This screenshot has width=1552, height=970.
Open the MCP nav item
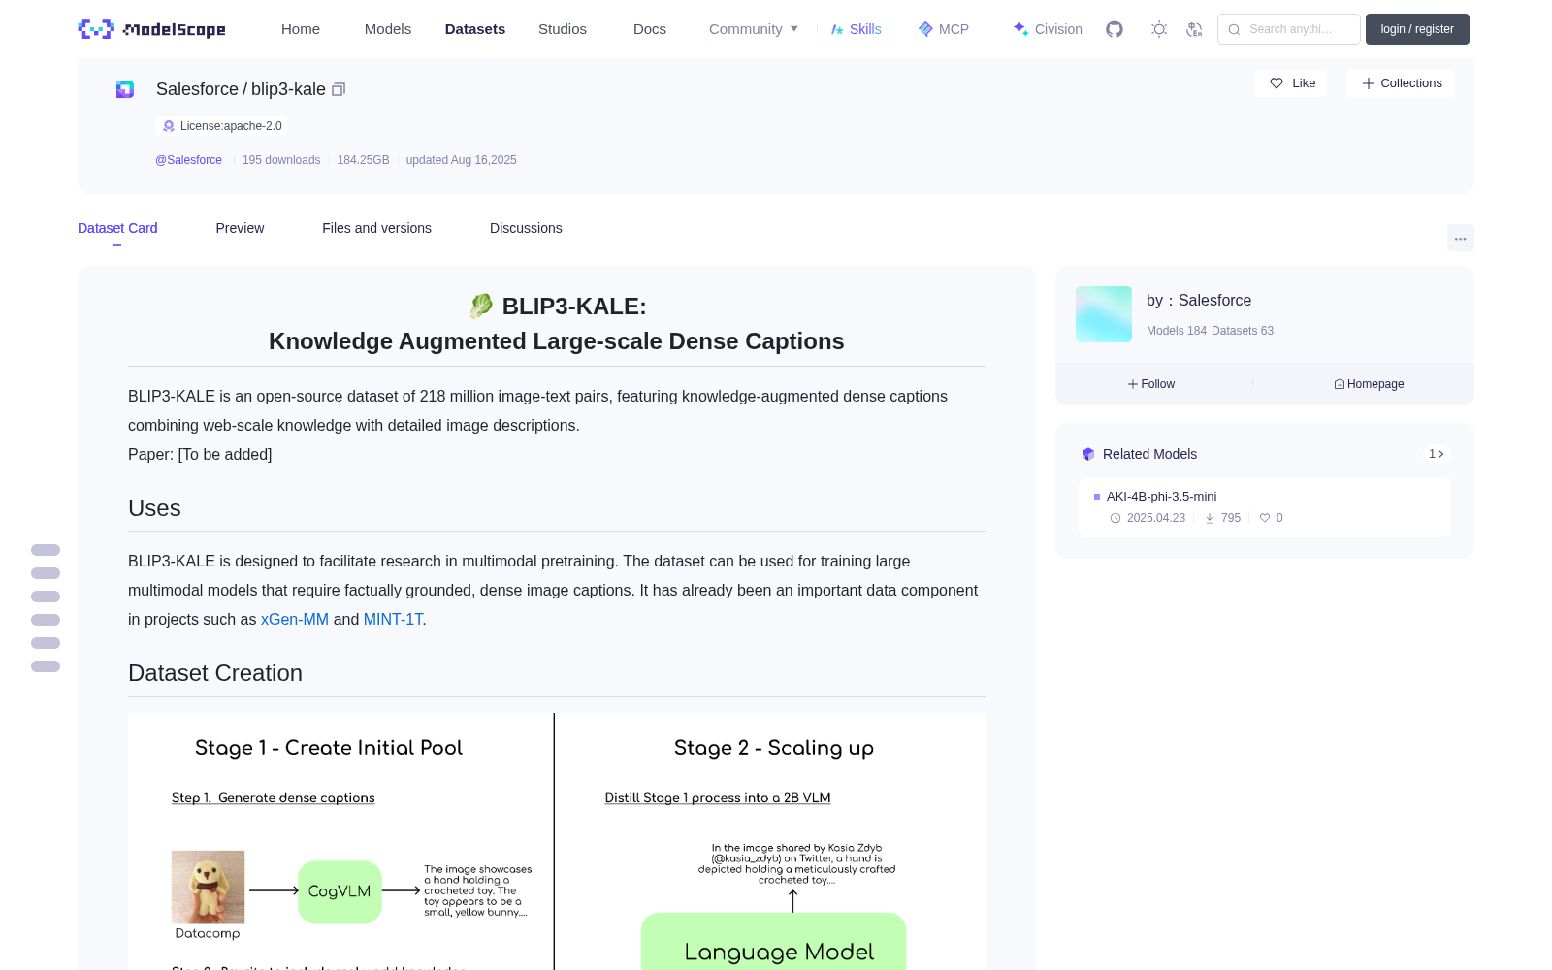pyautogui.click(x=943, y=29)
